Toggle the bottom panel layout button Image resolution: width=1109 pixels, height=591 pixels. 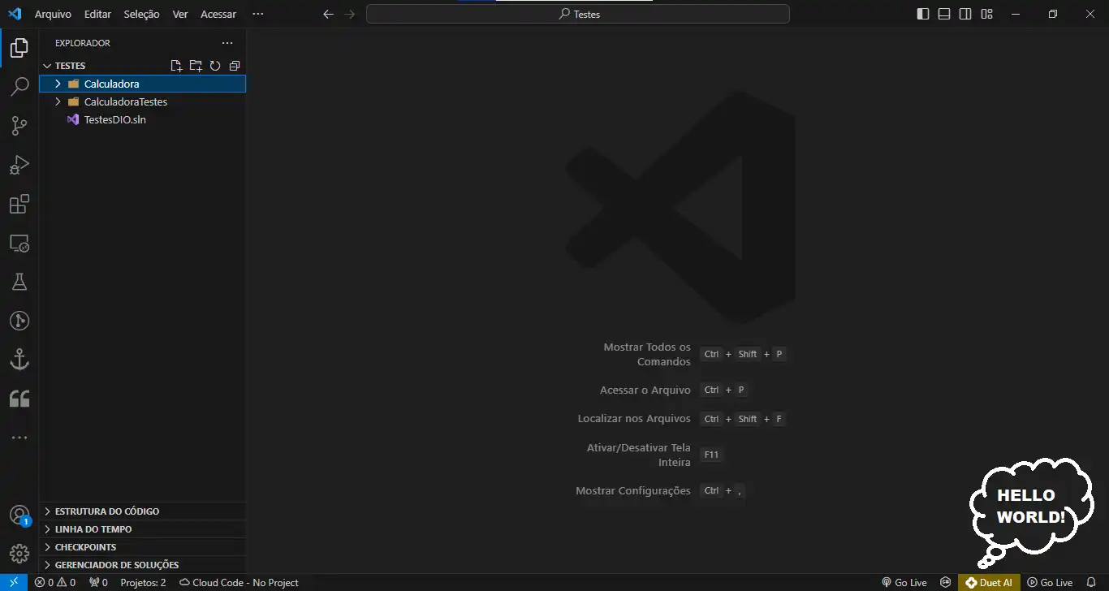(944, 14)
